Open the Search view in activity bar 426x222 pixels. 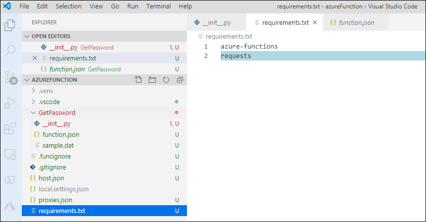coord(10,51)
